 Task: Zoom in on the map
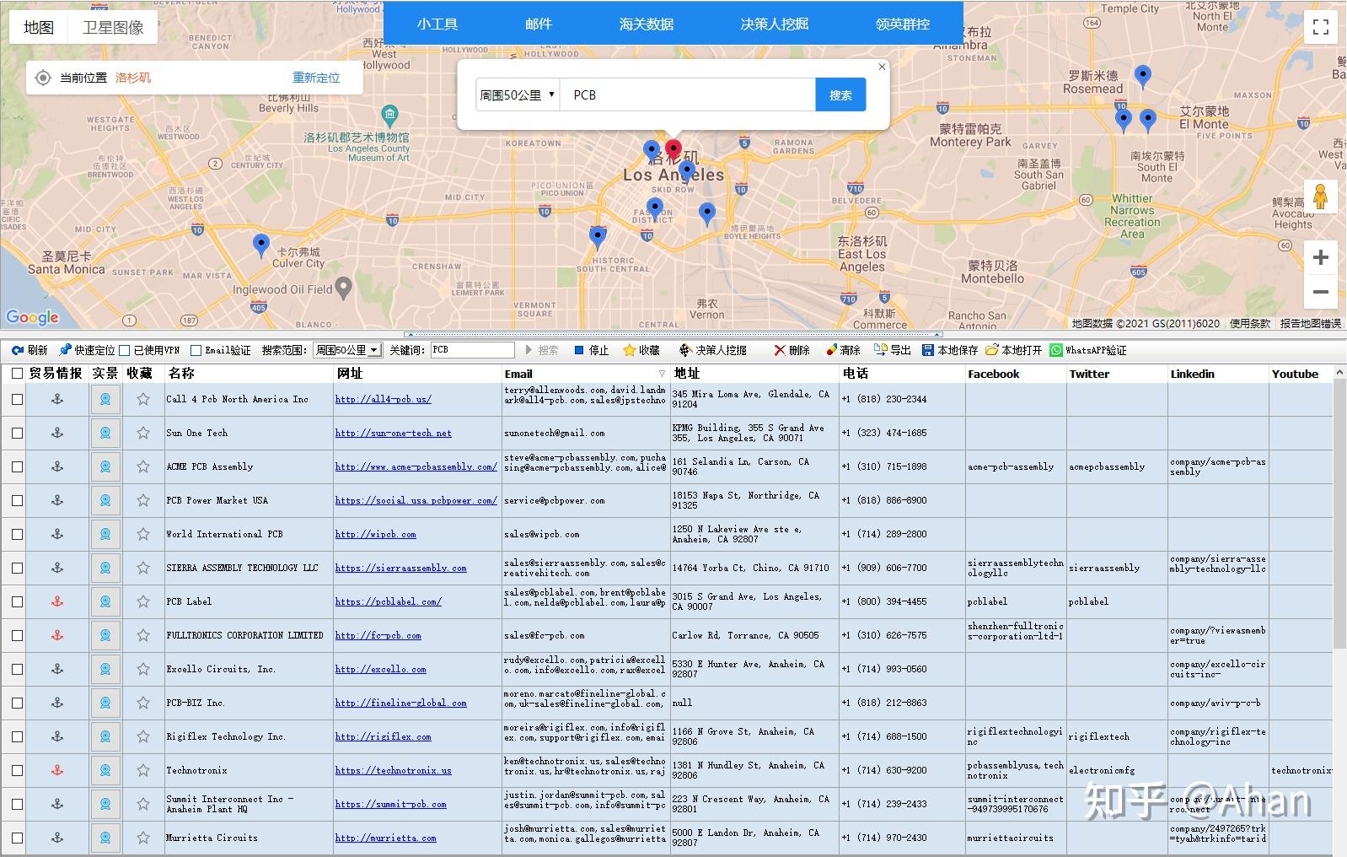coord(1321,257)
